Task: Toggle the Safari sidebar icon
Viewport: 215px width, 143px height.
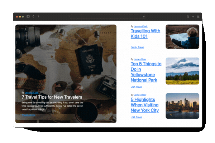Action: click(x=28, y=16)
